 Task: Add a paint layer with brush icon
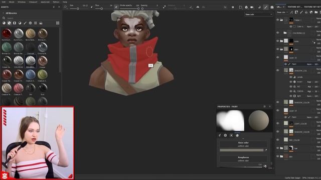301,12
